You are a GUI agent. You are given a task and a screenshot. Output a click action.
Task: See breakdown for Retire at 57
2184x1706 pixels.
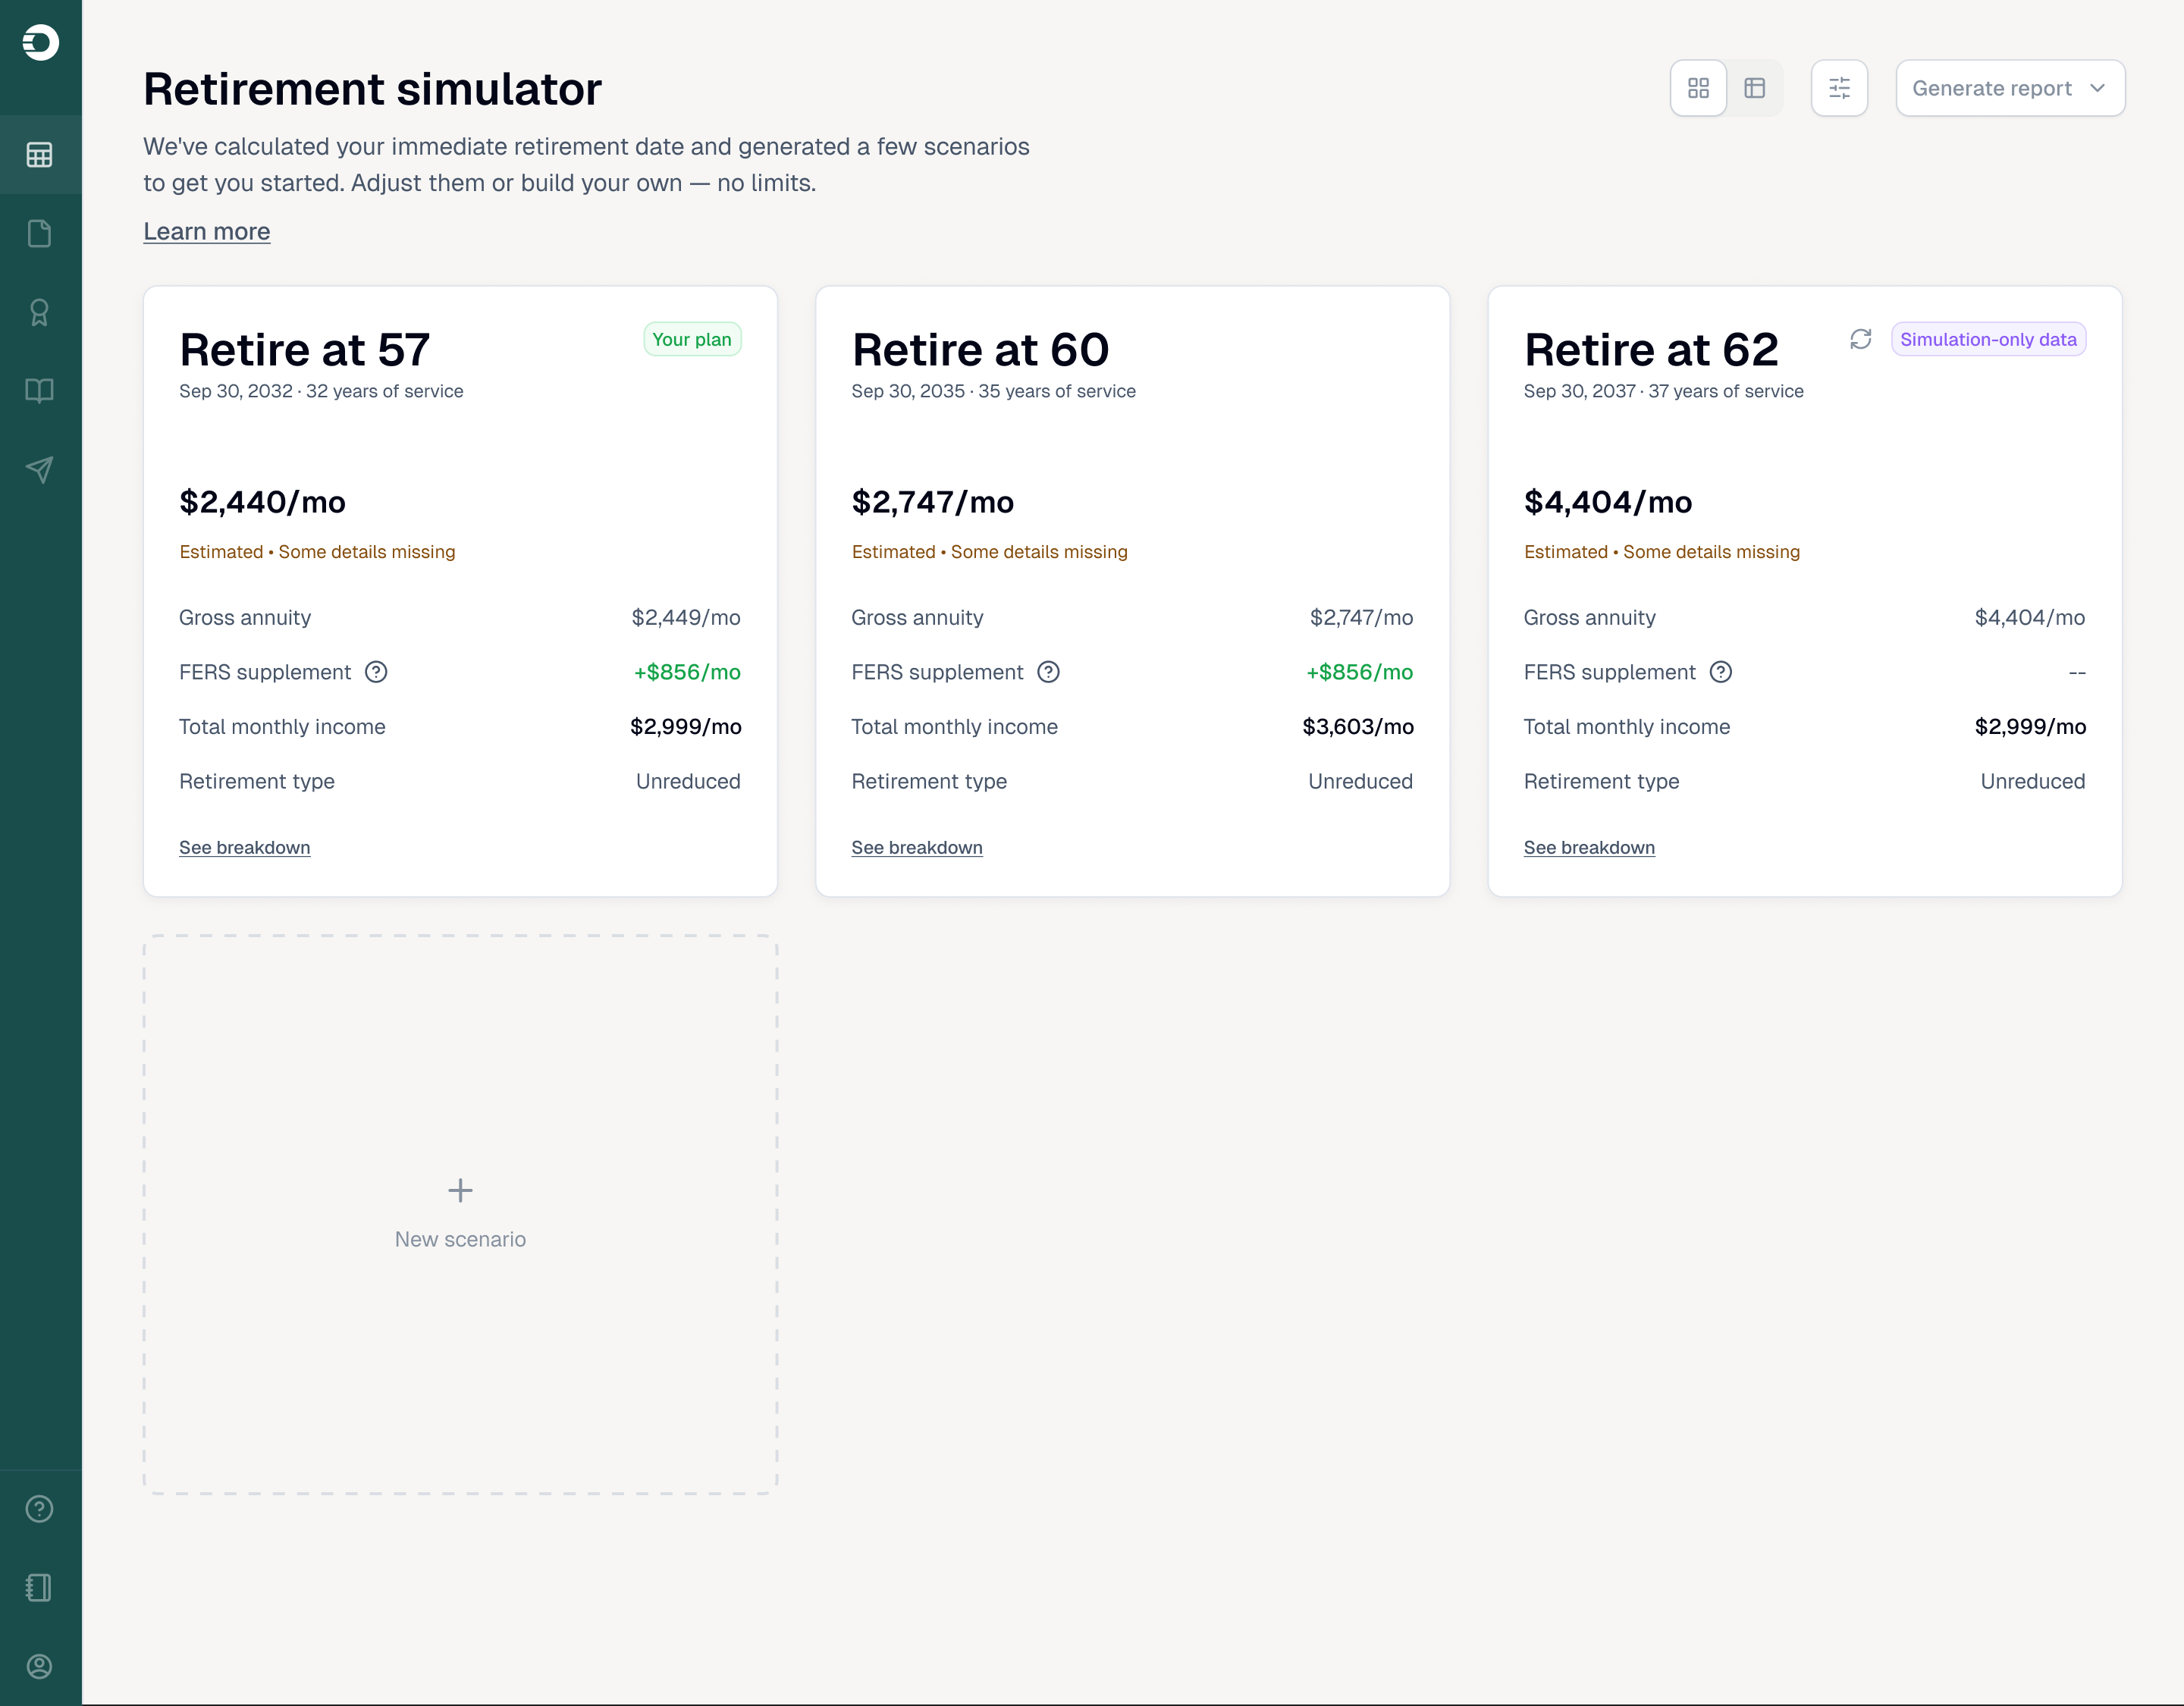244,847
